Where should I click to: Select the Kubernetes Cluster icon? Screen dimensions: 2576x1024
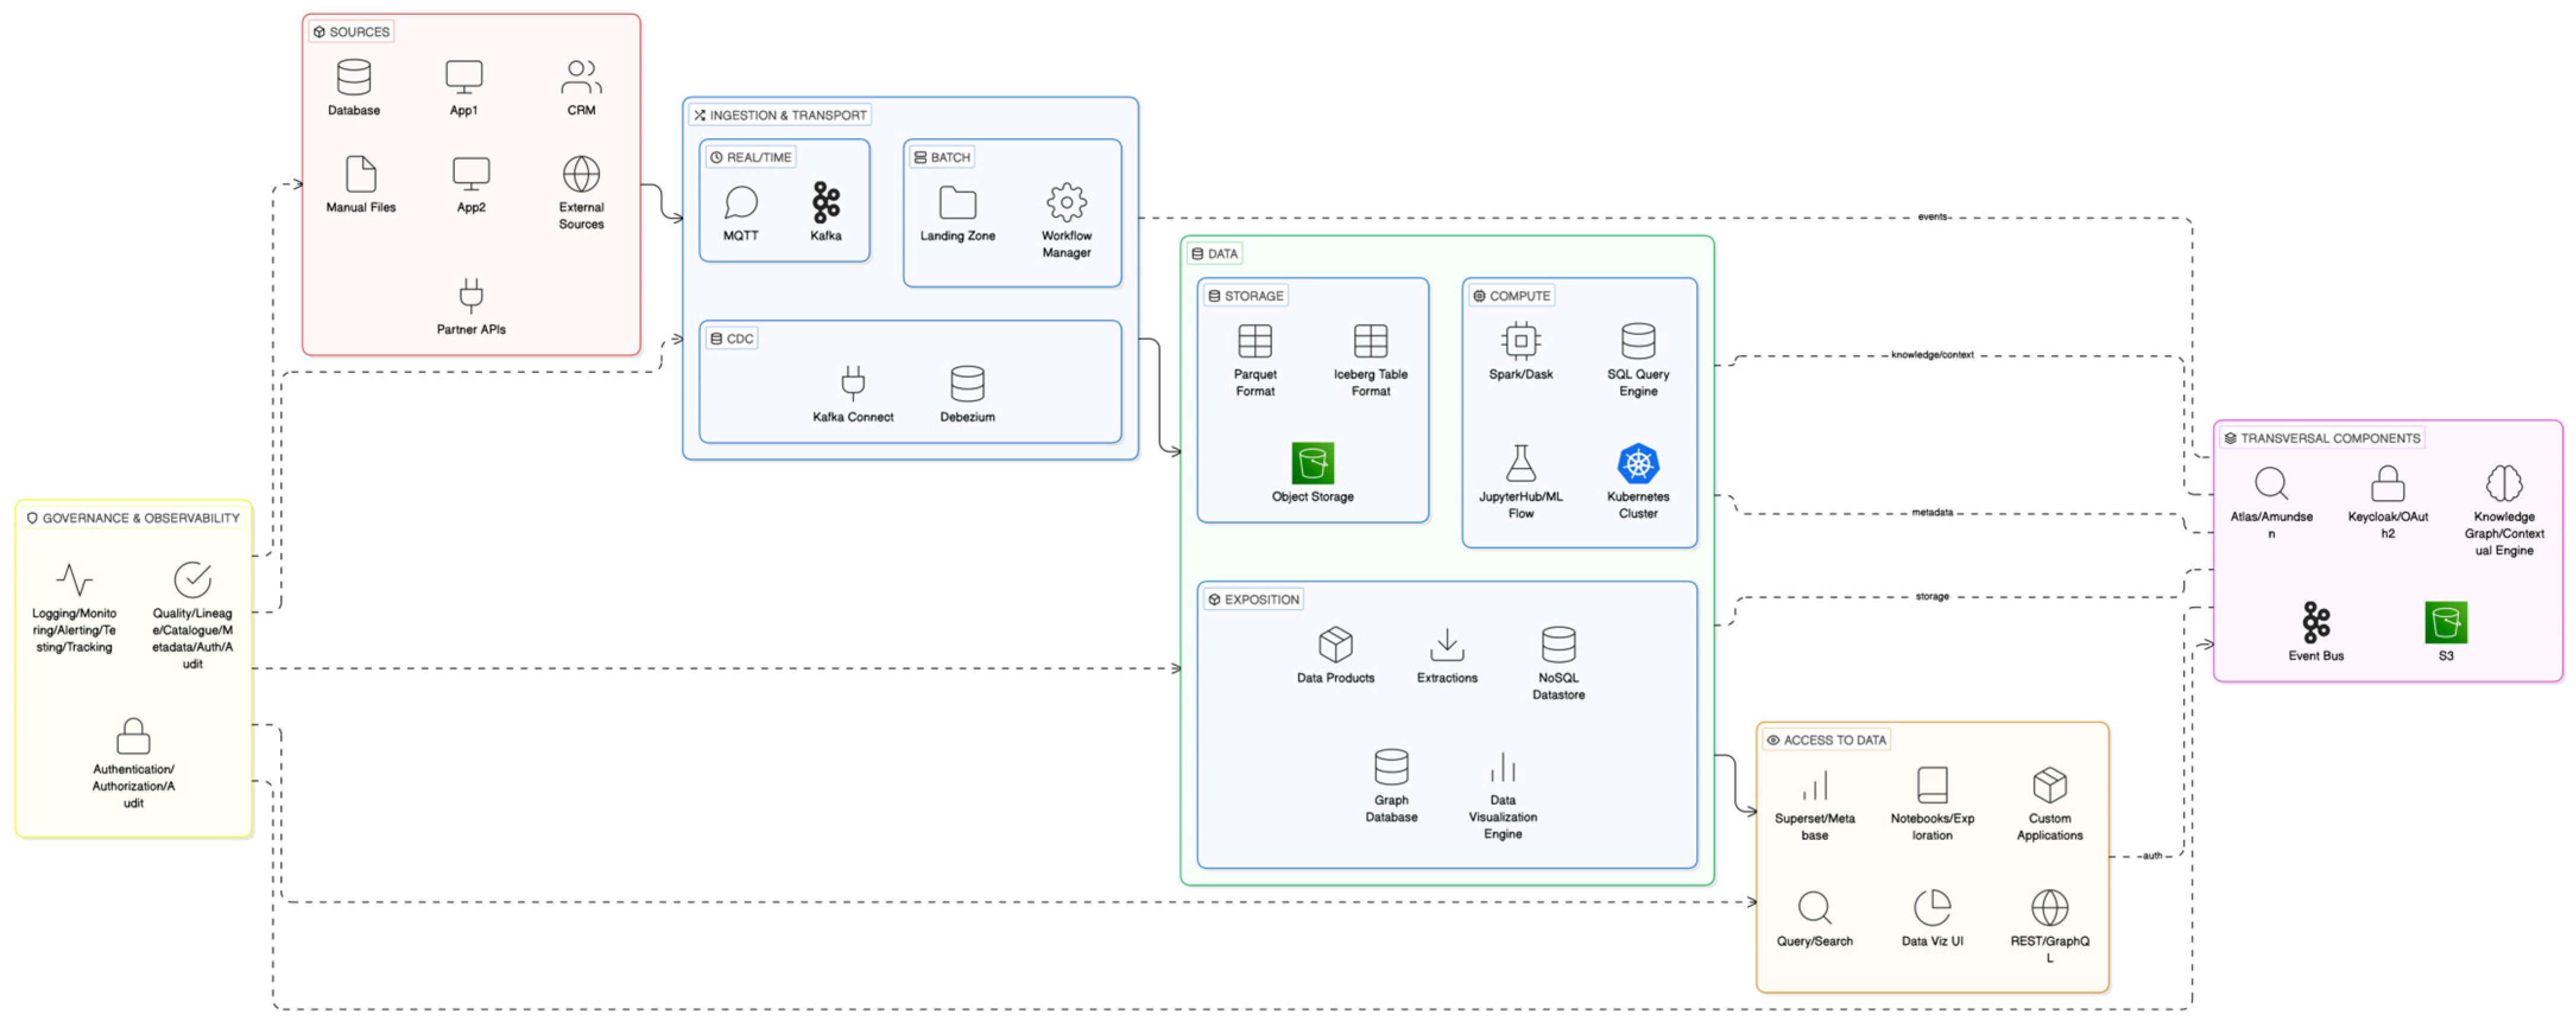pos(1637,464)
